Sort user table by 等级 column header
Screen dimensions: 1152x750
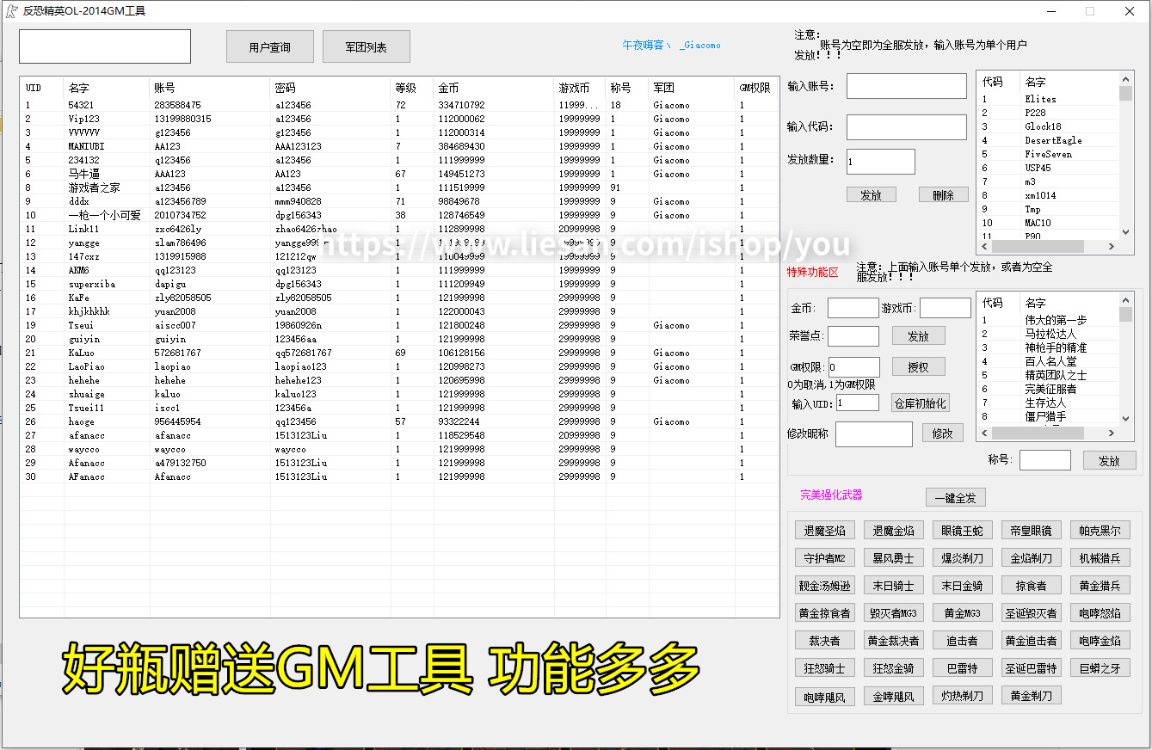click(411, 88)
